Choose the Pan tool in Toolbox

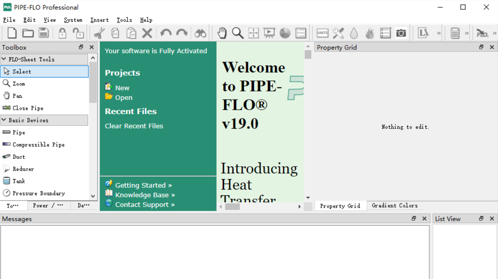coord(45,96)
